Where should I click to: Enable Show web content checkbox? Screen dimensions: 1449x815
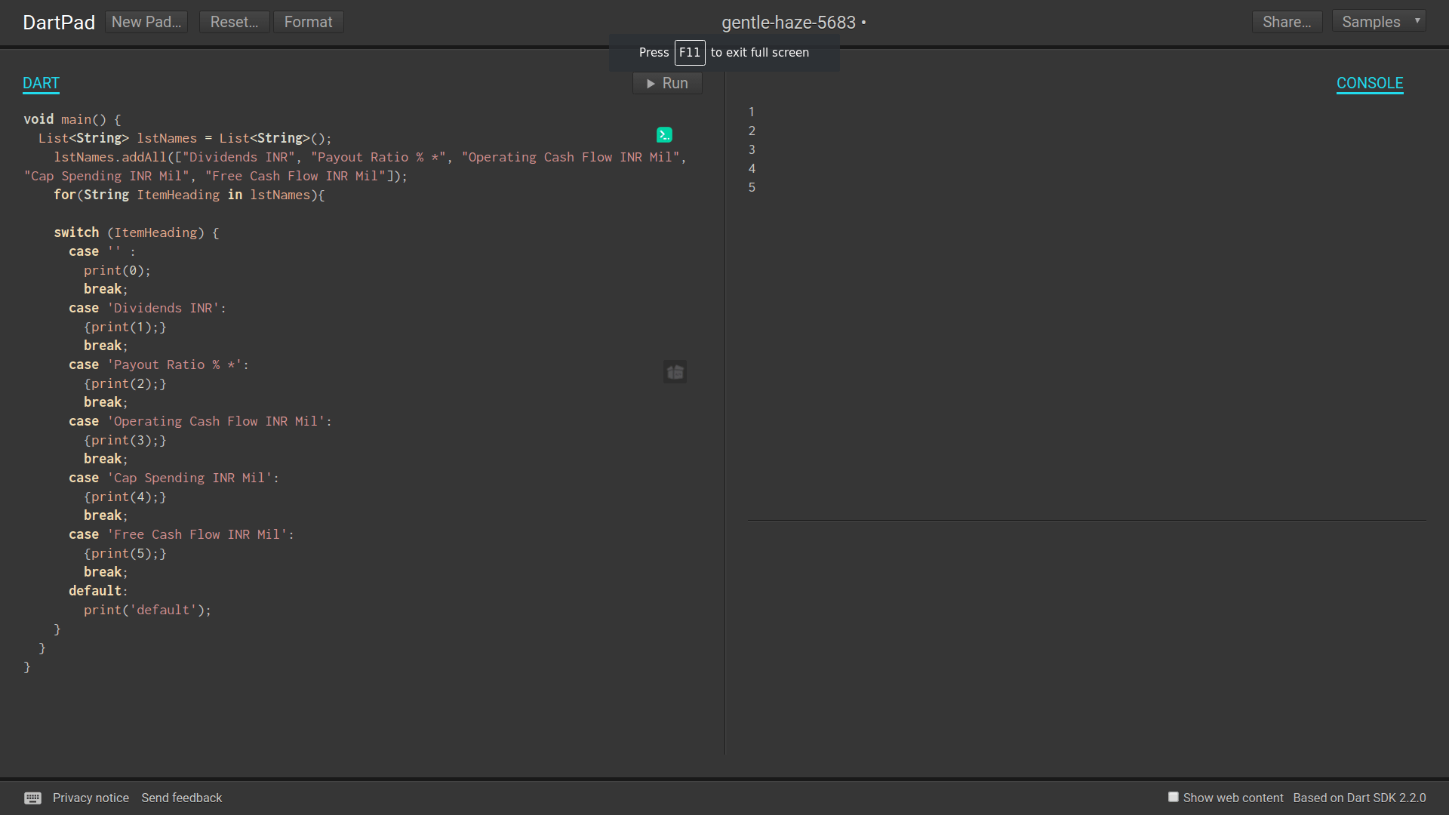(1173, 797)
